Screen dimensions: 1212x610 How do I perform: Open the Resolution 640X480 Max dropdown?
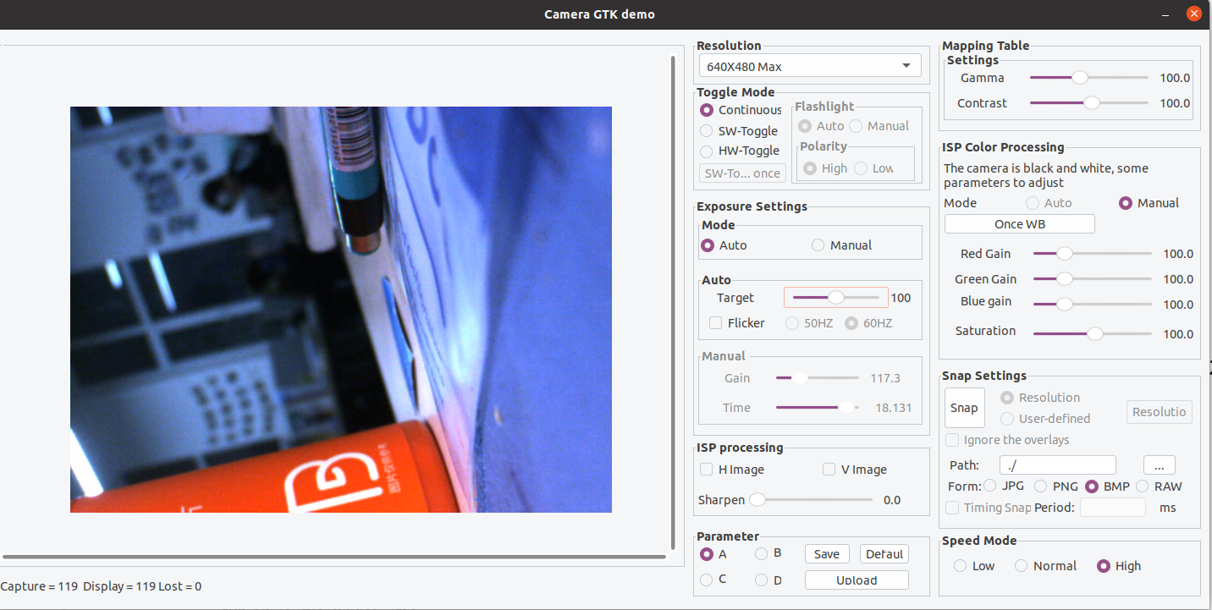pyautogui.click(x=810, y=66)
